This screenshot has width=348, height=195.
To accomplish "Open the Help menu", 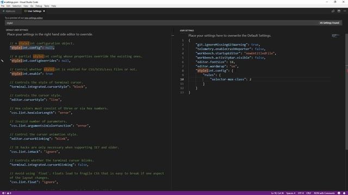I will point(54,6).
